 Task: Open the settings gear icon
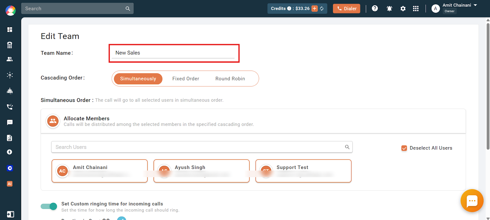pos(403,9)
